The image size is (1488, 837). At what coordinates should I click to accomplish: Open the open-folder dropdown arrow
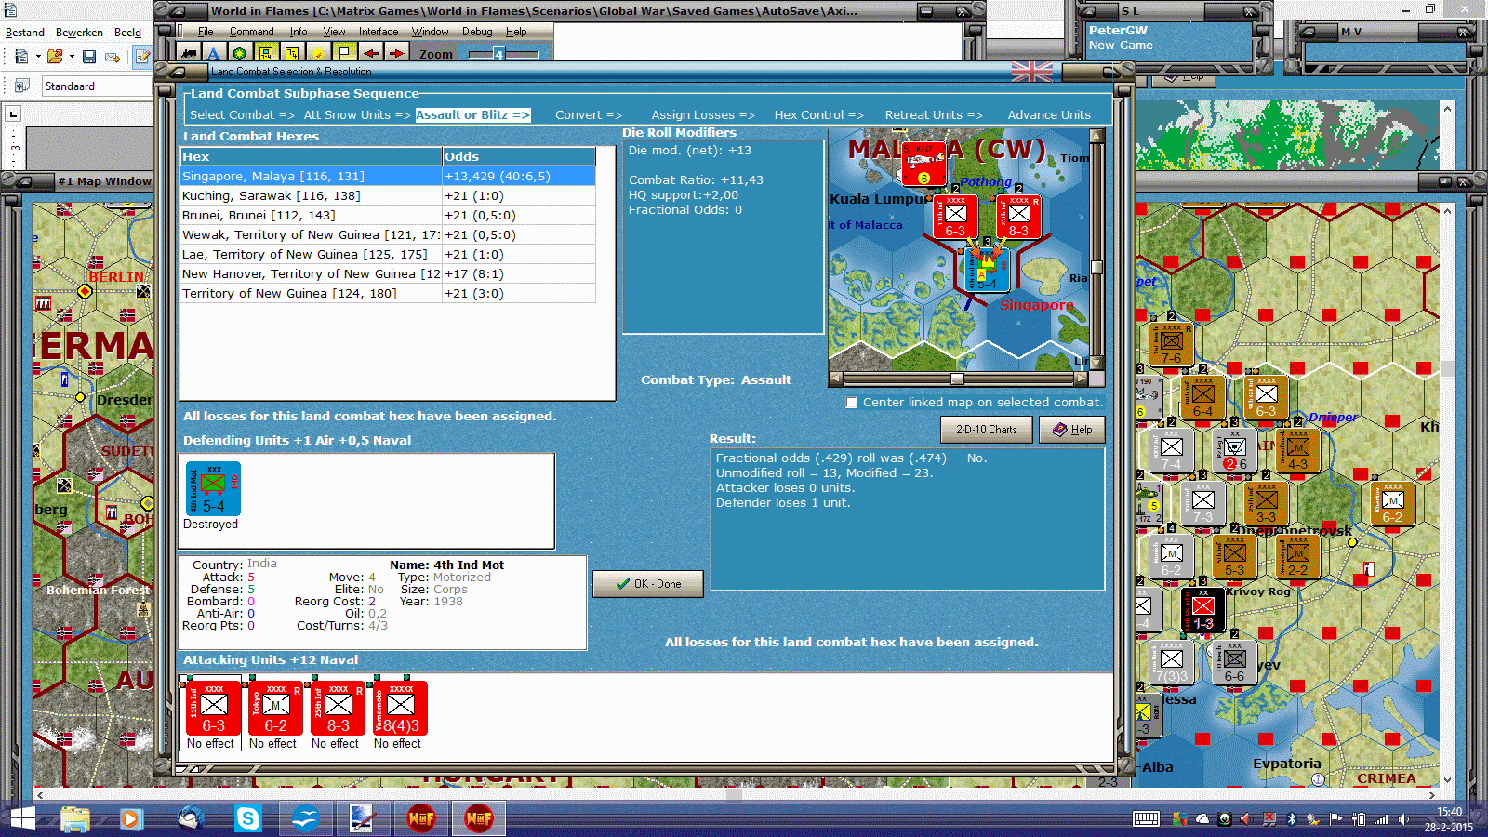[72, 57]
